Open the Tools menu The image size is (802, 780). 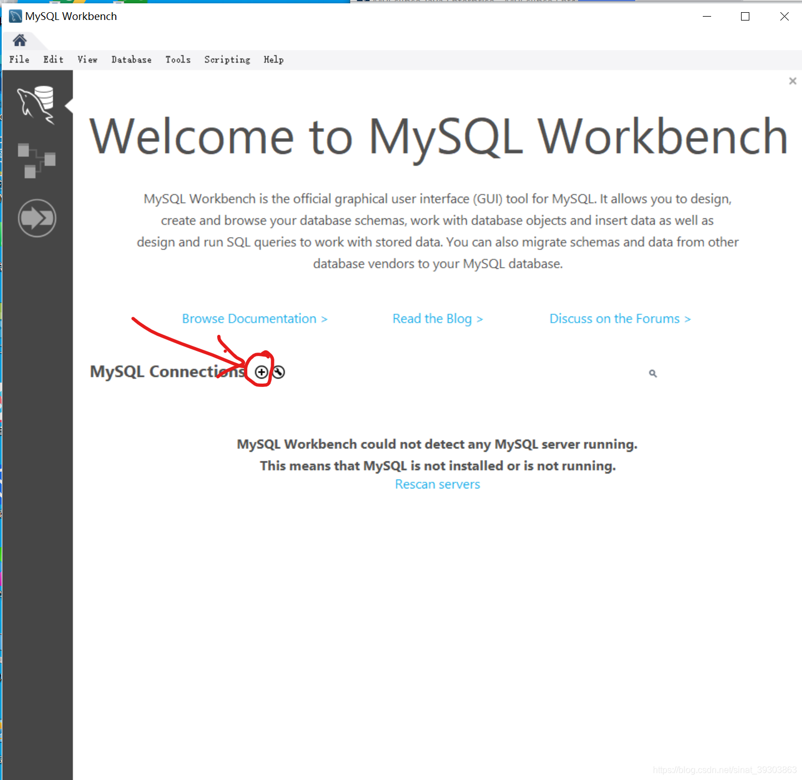click(x=178, y=59)
